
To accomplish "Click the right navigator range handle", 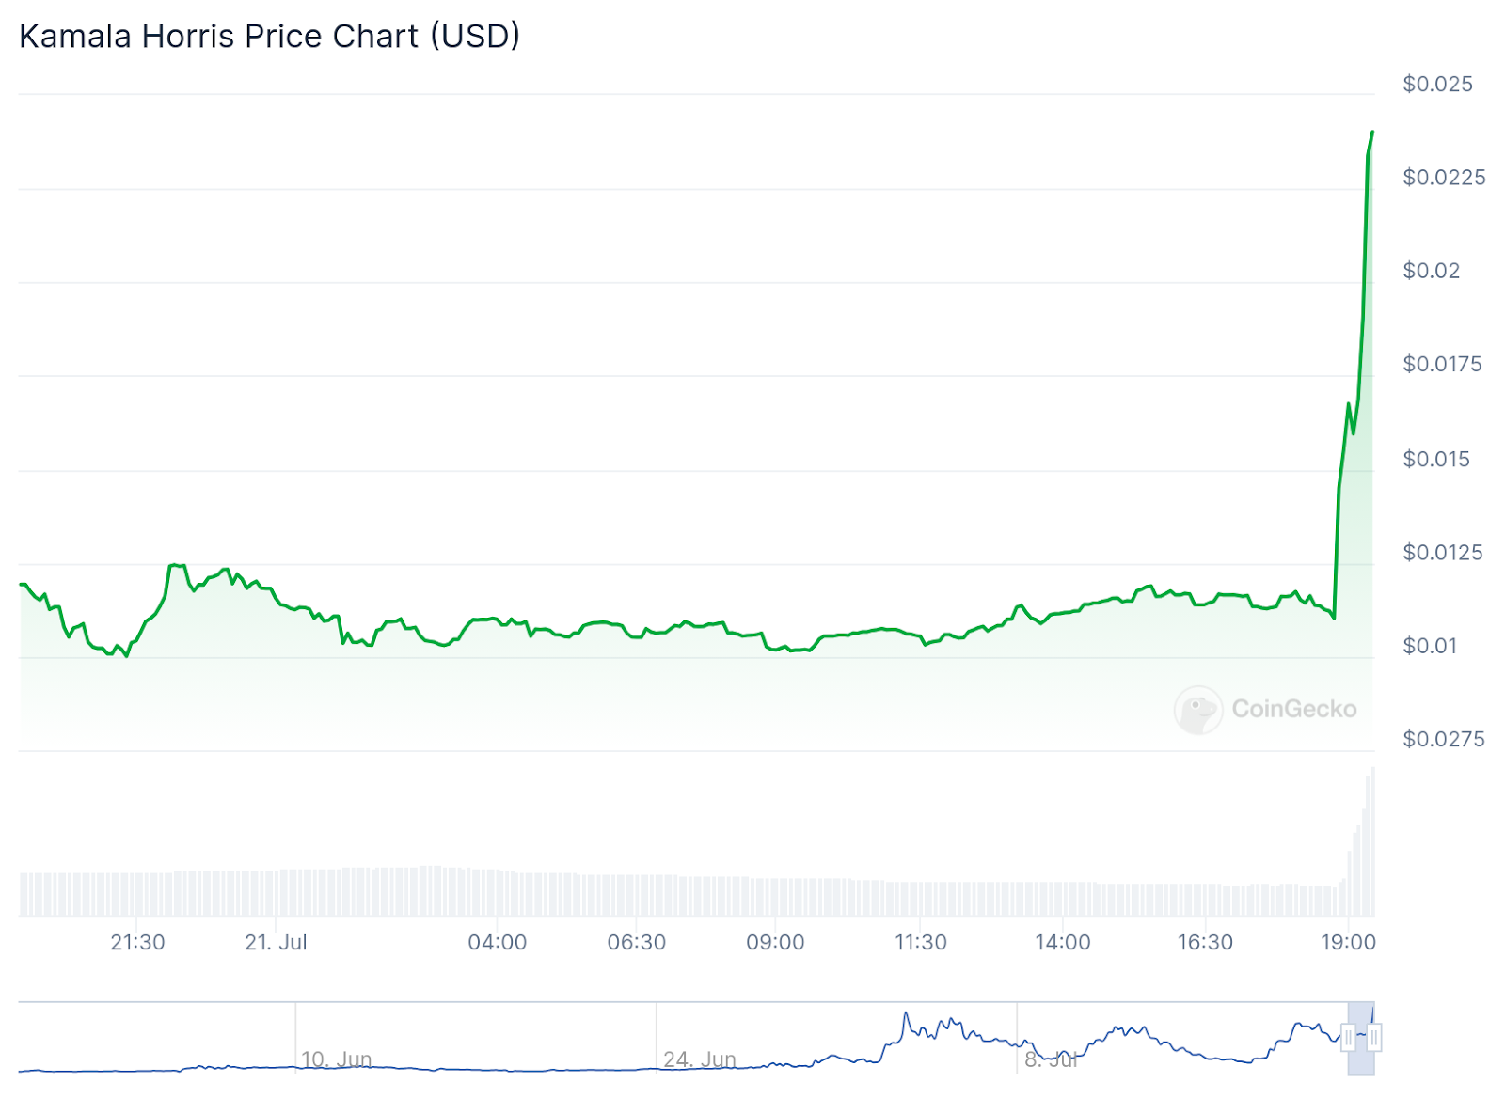I will pos(1374,1038).
